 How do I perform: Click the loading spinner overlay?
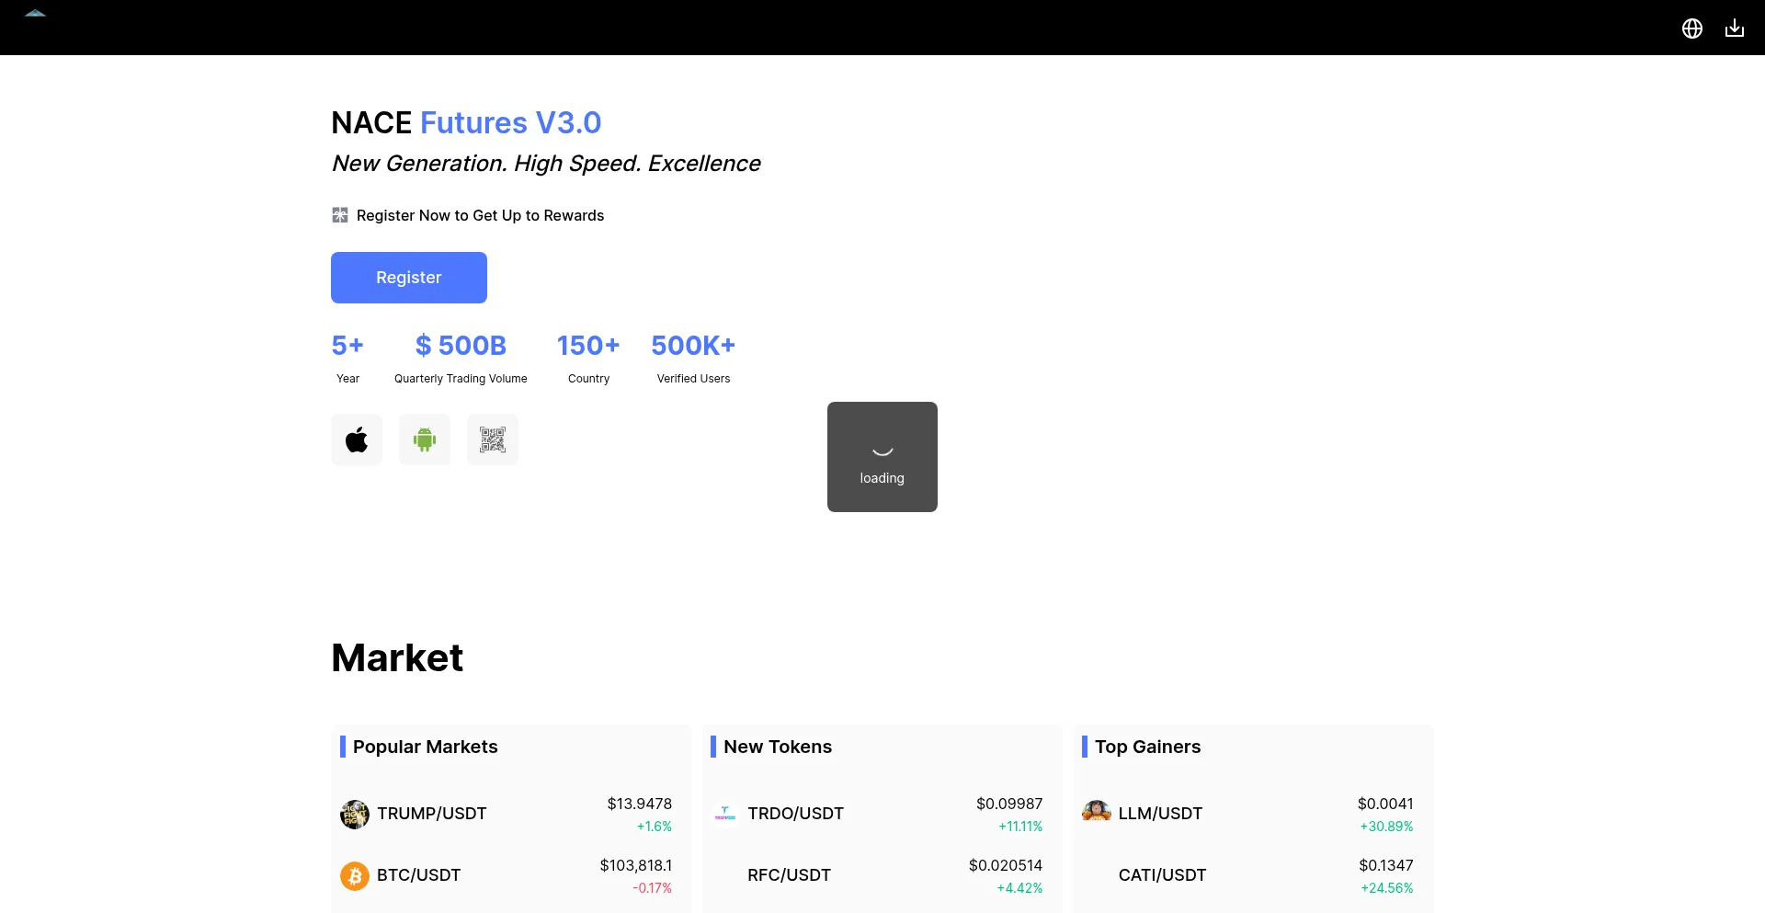pyautogui.click(x=882, y=457)
